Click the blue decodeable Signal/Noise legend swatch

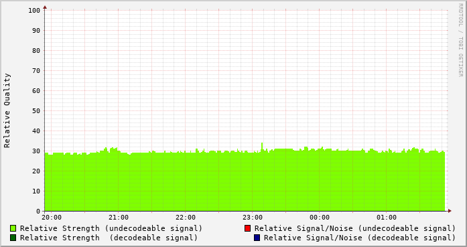(x=257, y=238)
